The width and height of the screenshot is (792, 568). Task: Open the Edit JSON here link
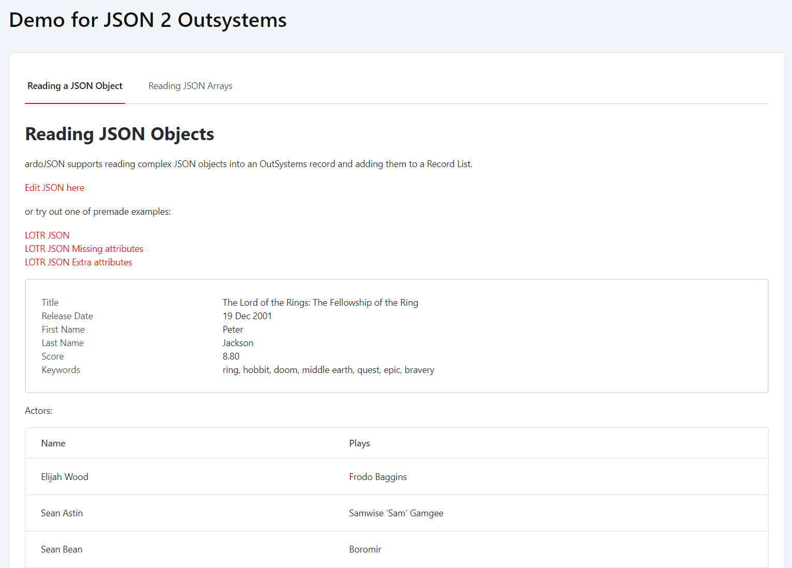coord(54,187)
